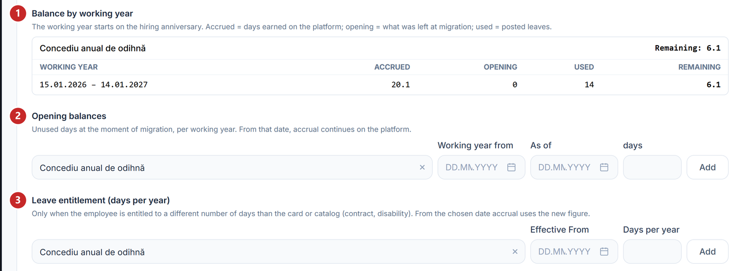Image resolution: width=736 pixels, height=271 pixels.
Task: Click the Remaining: 6.1 summary
Action: pos(687,48)
